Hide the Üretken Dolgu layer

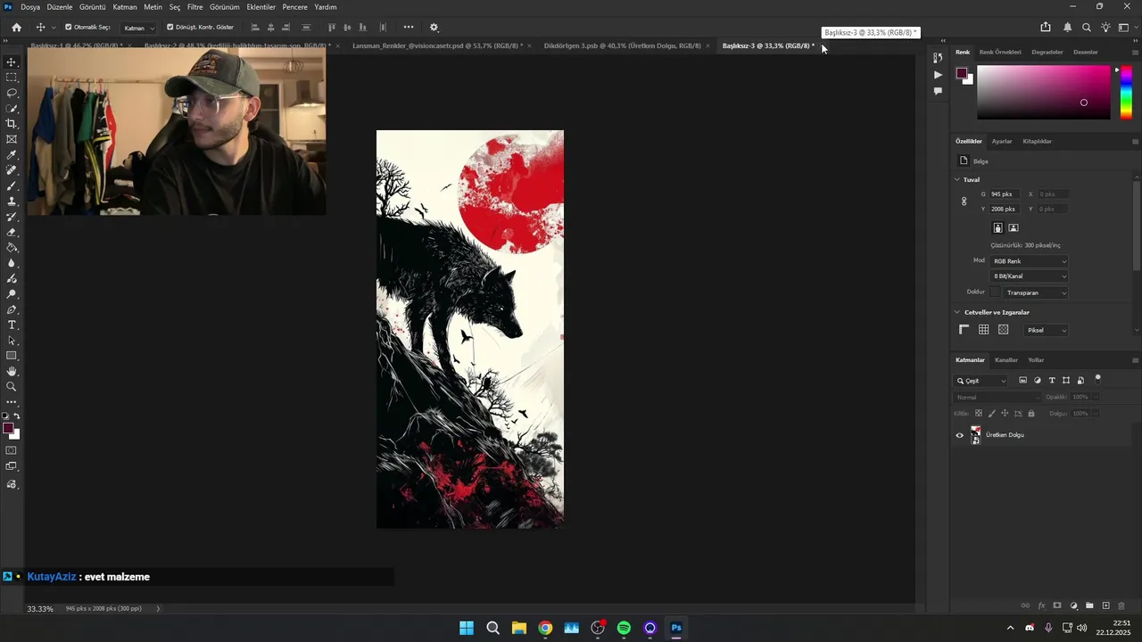(x=960, y=435)
